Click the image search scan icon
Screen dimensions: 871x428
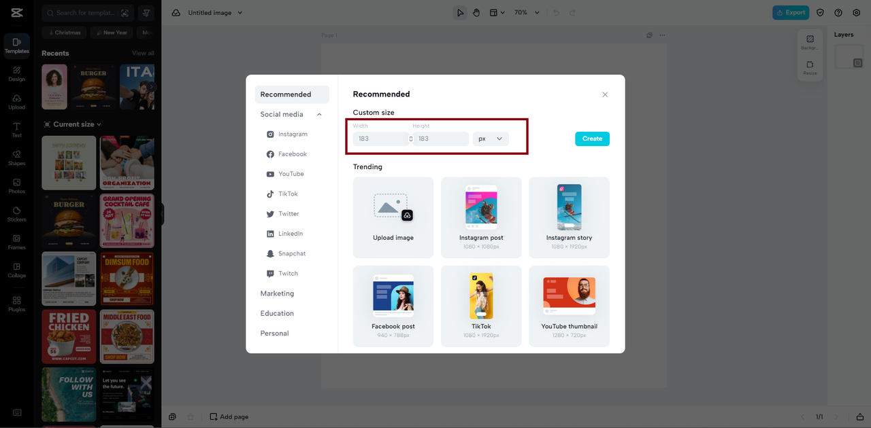[125, 13]
